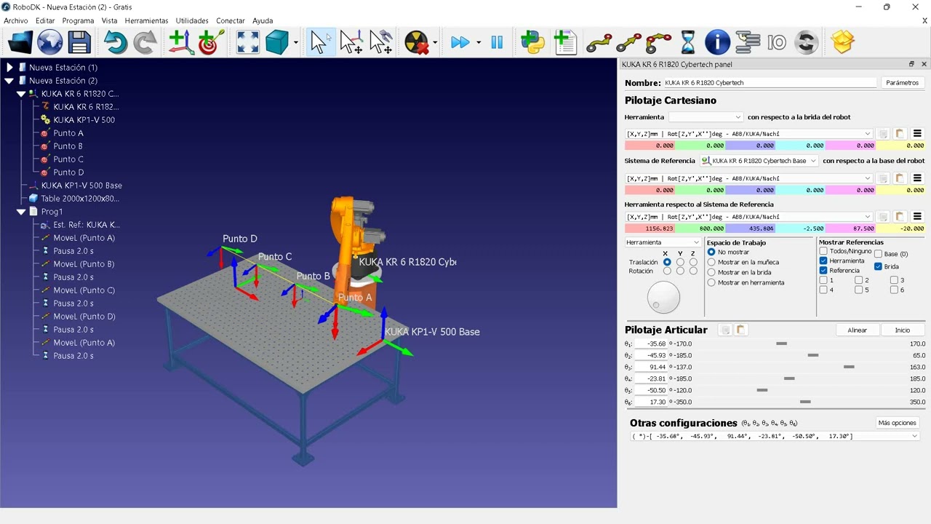
Task: Open the Otras configuraciones dropdown
Action: 775,436
